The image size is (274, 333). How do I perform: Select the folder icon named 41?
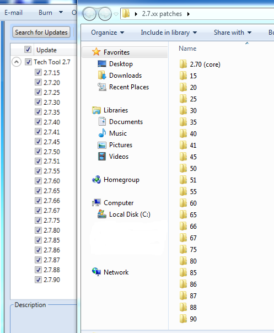tap(183, 145)
